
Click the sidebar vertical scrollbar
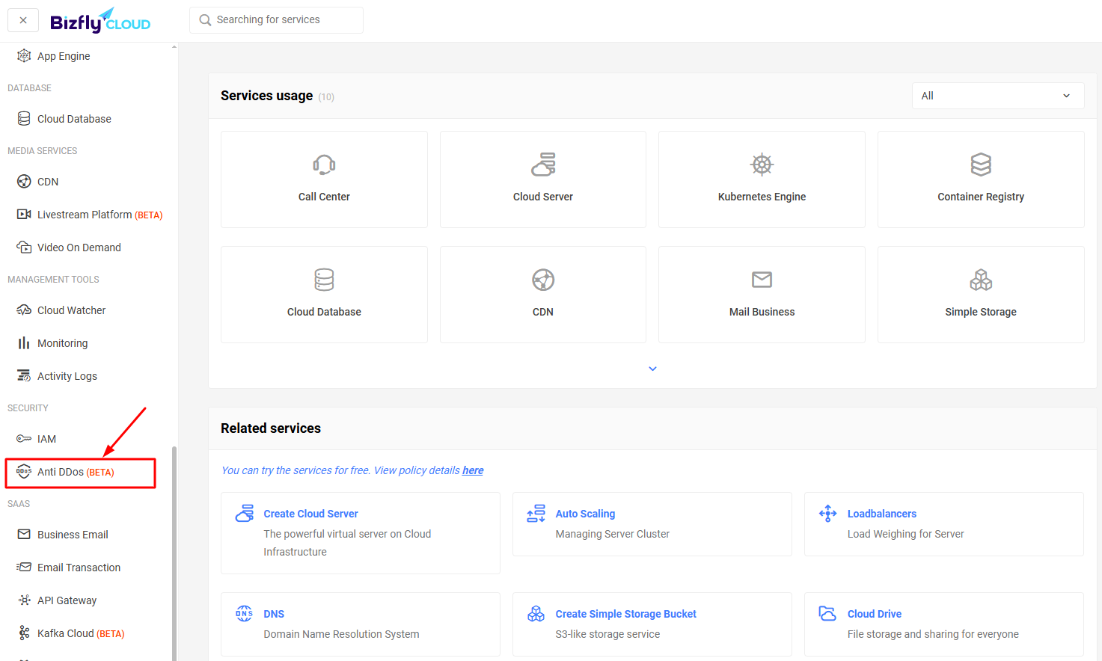pyautogui.click(x=174, y=553)
